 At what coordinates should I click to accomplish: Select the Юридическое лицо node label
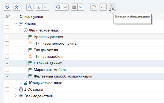pos(46,83)
